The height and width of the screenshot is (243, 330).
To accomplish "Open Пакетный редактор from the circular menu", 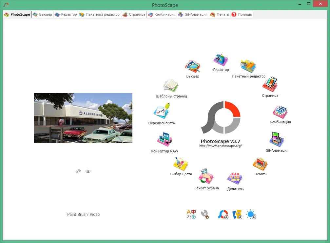I will click(248, 66).
